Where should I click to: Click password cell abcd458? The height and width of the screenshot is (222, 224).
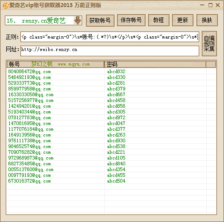116,100
